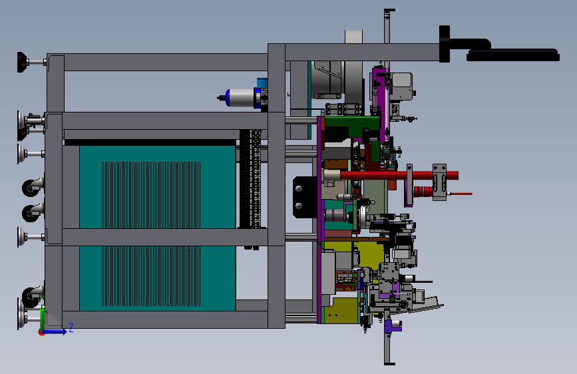
Task: Click the blue Z axis arrow of the triad
Action: 55,331
